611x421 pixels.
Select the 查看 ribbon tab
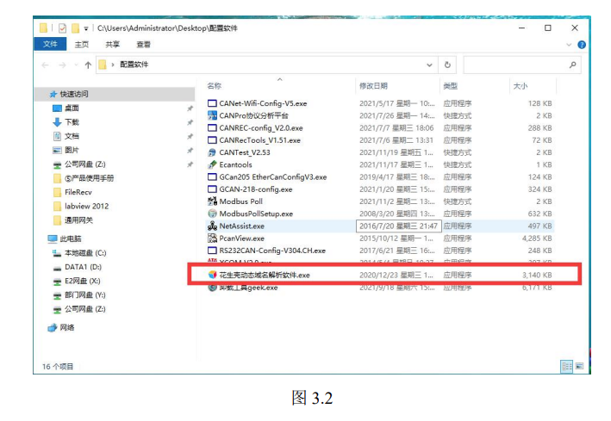coord(143,45)
